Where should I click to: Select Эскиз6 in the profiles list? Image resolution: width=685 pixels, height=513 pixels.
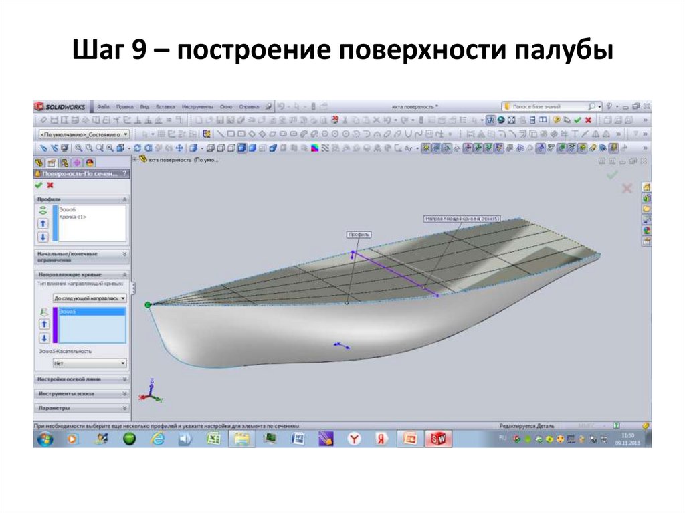(68, 210)
